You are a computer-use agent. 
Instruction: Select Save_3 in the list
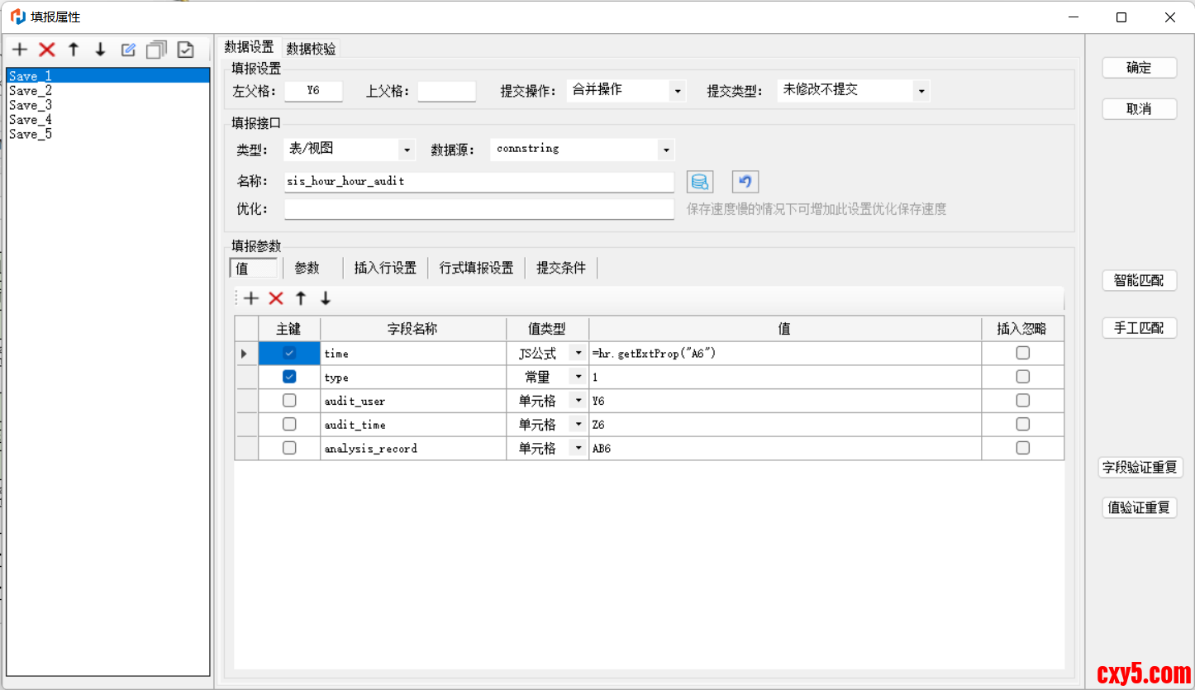[31, 105]
